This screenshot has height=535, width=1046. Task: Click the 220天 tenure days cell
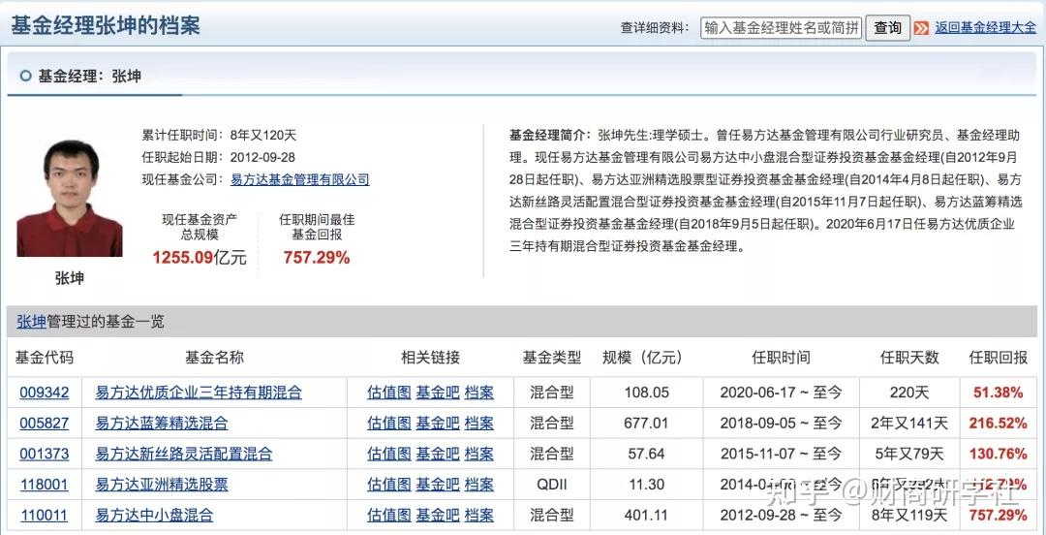(x=909, y=393)
